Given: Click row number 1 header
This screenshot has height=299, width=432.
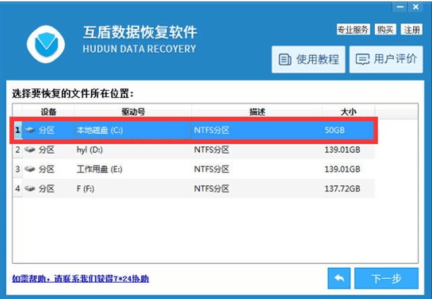Looking at the screenshot, I should (18, 130).
